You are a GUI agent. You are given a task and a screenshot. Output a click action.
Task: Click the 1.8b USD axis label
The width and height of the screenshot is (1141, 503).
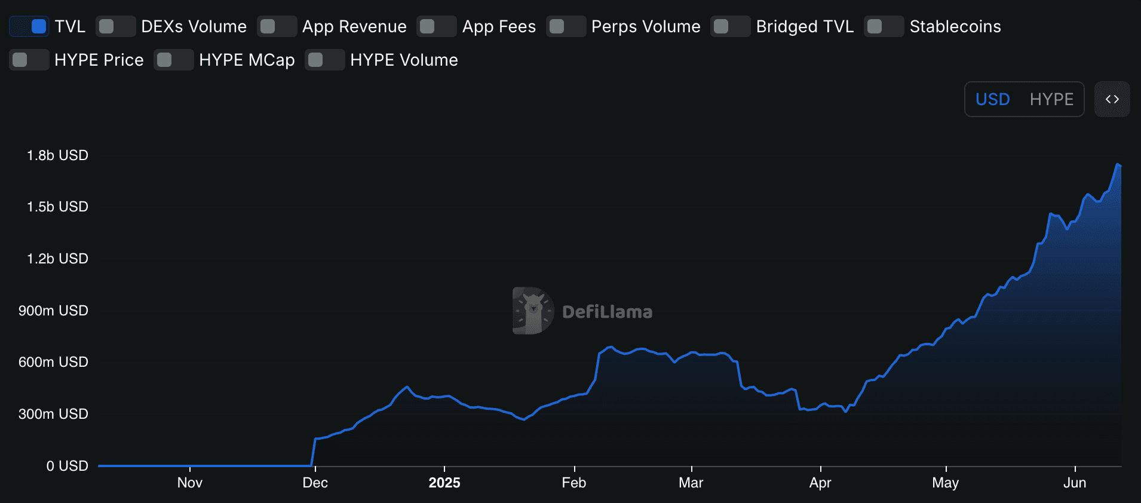point(57,155)
